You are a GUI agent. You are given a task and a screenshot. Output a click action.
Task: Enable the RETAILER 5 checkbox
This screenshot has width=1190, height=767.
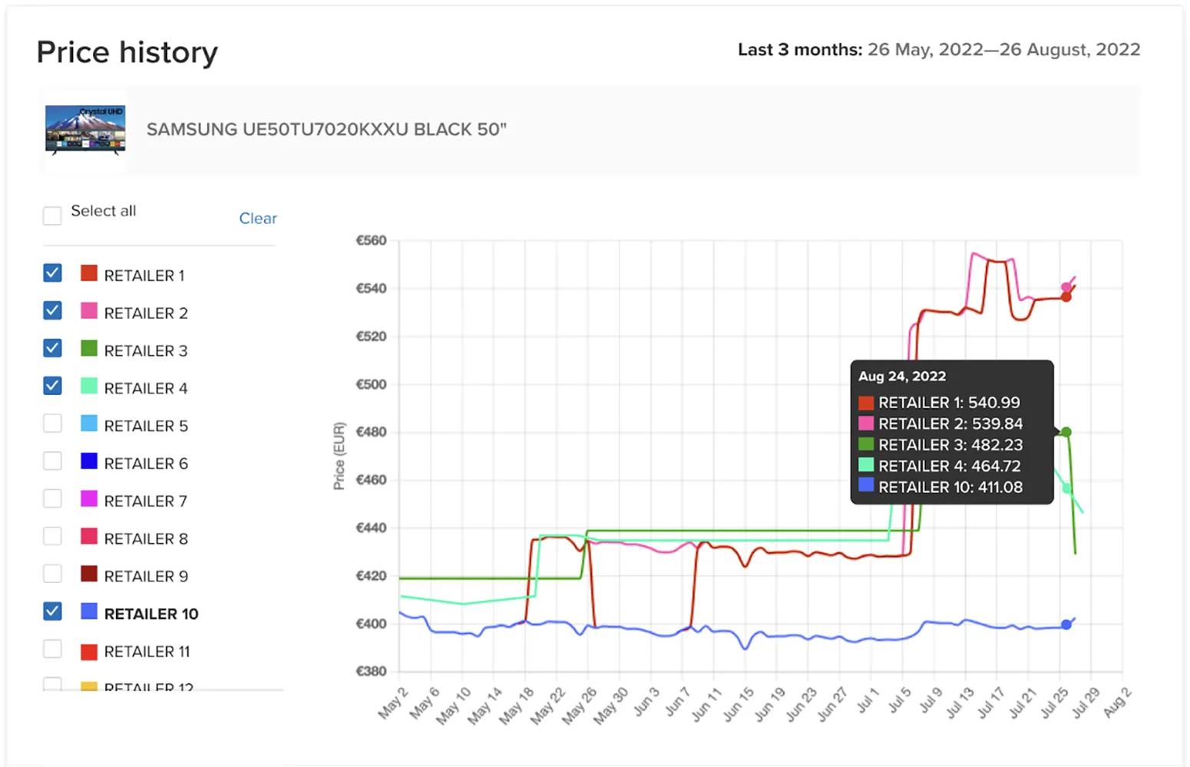click(51, 423)
